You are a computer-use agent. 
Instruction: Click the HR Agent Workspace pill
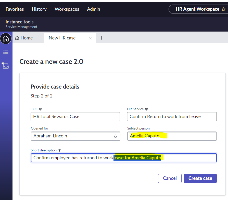(x=198, y=9)
